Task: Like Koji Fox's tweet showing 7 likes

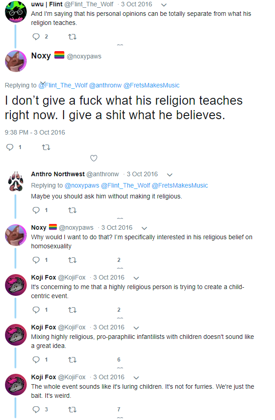Action: pyautogui.click(x=119, y=409)
